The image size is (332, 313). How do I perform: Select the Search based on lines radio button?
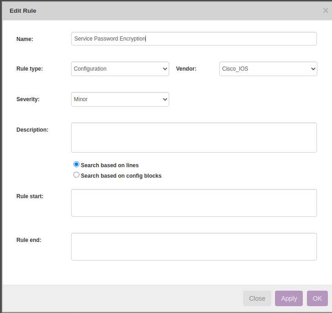[x=77, y=164]
